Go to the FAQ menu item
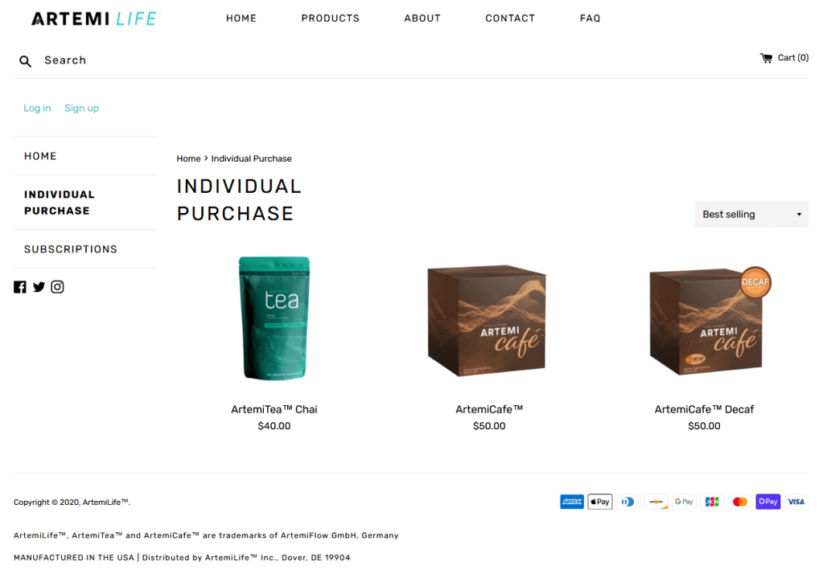Viewport: 823px width, 570px height. [590, 18]
